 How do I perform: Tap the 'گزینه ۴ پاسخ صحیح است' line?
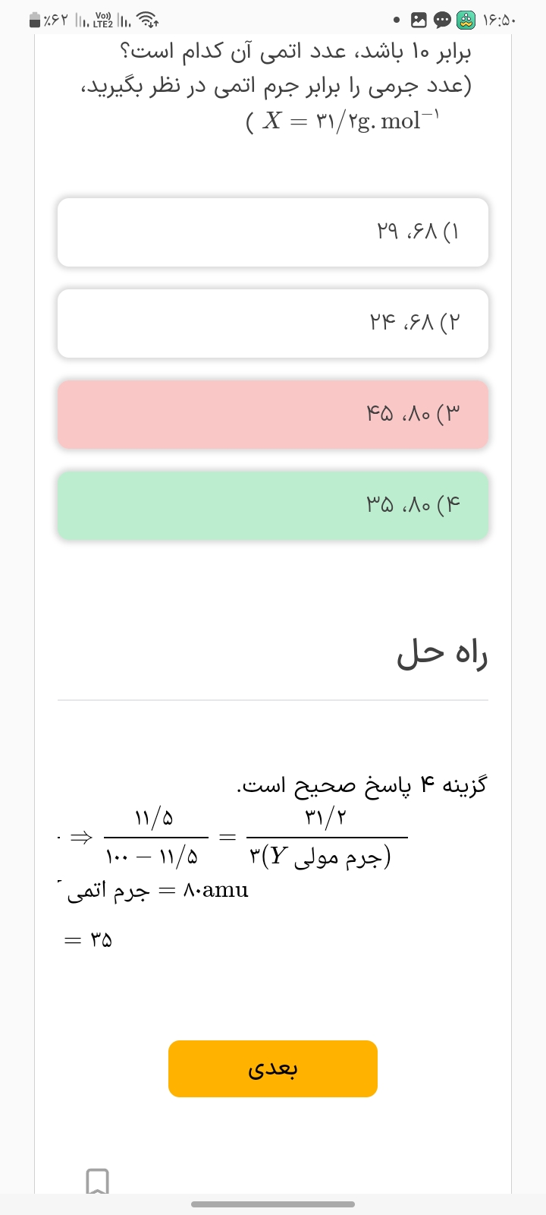[361, 784]
